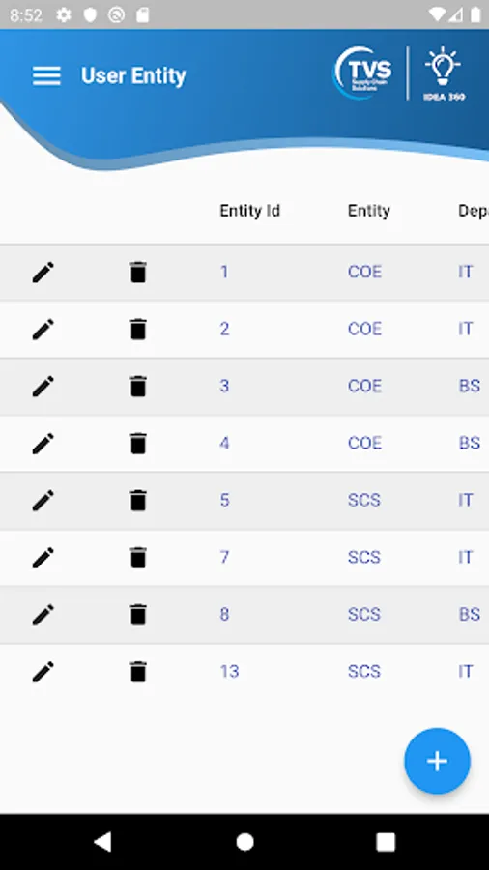The height and width of the screenshot is (870, 489).
Task: Tap the Android back navigation button
Action: [x=102, y=842]
